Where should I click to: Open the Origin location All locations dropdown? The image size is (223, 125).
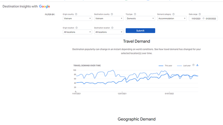coord(77,32)
